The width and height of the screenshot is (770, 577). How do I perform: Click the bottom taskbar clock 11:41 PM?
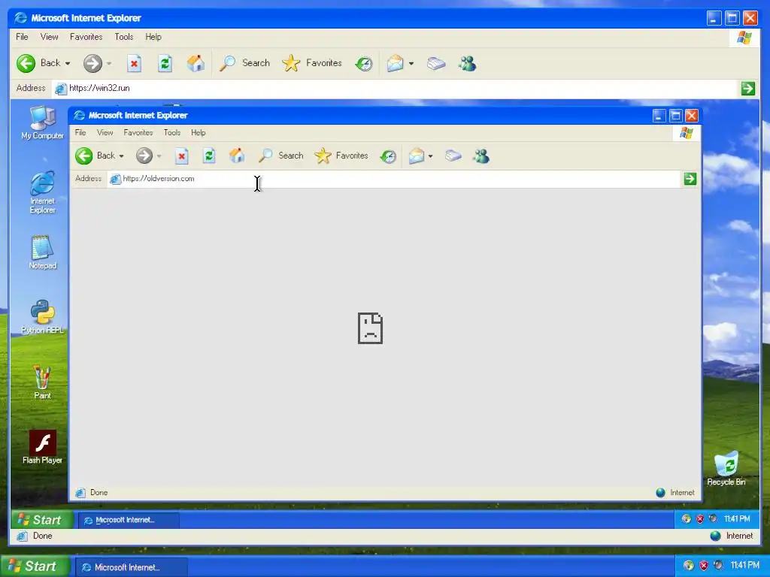(x=744, y=566)
